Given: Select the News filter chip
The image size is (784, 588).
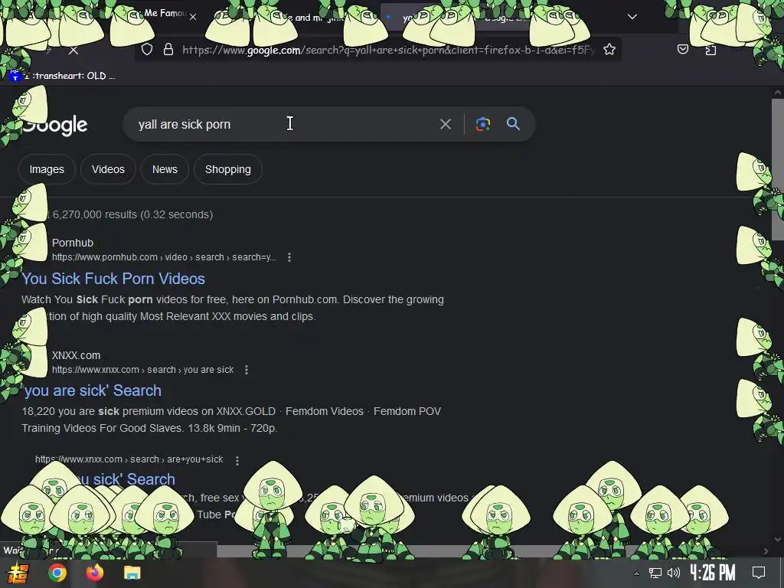Looking at the screenshot, I should click(165, 169).
